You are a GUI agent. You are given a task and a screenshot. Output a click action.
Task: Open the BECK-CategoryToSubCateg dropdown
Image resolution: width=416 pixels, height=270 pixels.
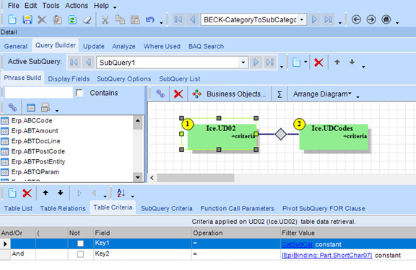point(302,19)
